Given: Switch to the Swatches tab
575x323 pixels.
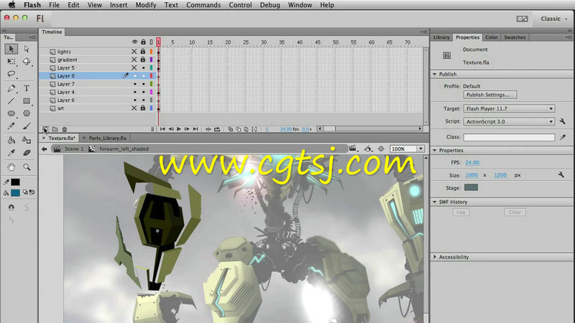Looking at the screenshot, I should coord(515,37).
